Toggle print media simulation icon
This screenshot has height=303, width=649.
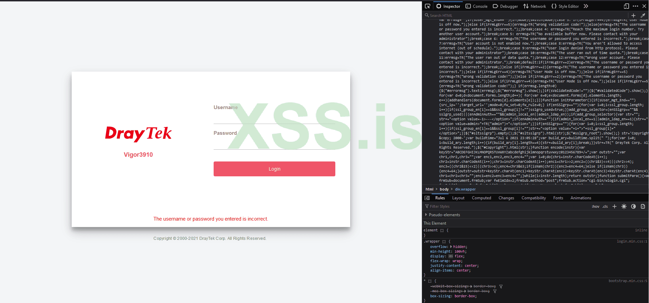click(643, 206)
